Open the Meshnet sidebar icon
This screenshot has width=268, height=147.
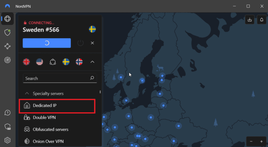7,46
